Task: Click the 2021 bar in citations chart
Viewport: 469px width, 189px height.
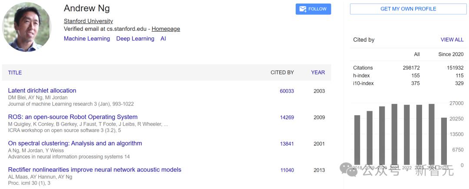Action: [x=394, y=135]
